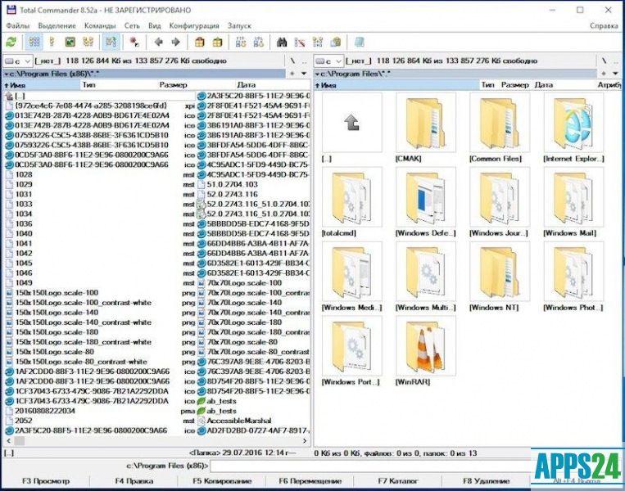Open right panel directory history arrow
Viewport: 625px width, 491px height.
pyautogui.click(x=615, y=74)
